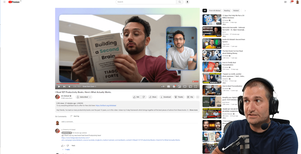Download the video
Image resolution: width=301 pixels, height=154 pixels.
tap(165, 97)
